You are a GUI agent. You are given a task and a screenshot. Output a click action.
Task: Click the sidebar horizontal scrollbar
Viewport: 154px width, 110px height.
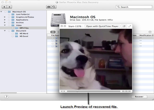click(x=9, y=92)
